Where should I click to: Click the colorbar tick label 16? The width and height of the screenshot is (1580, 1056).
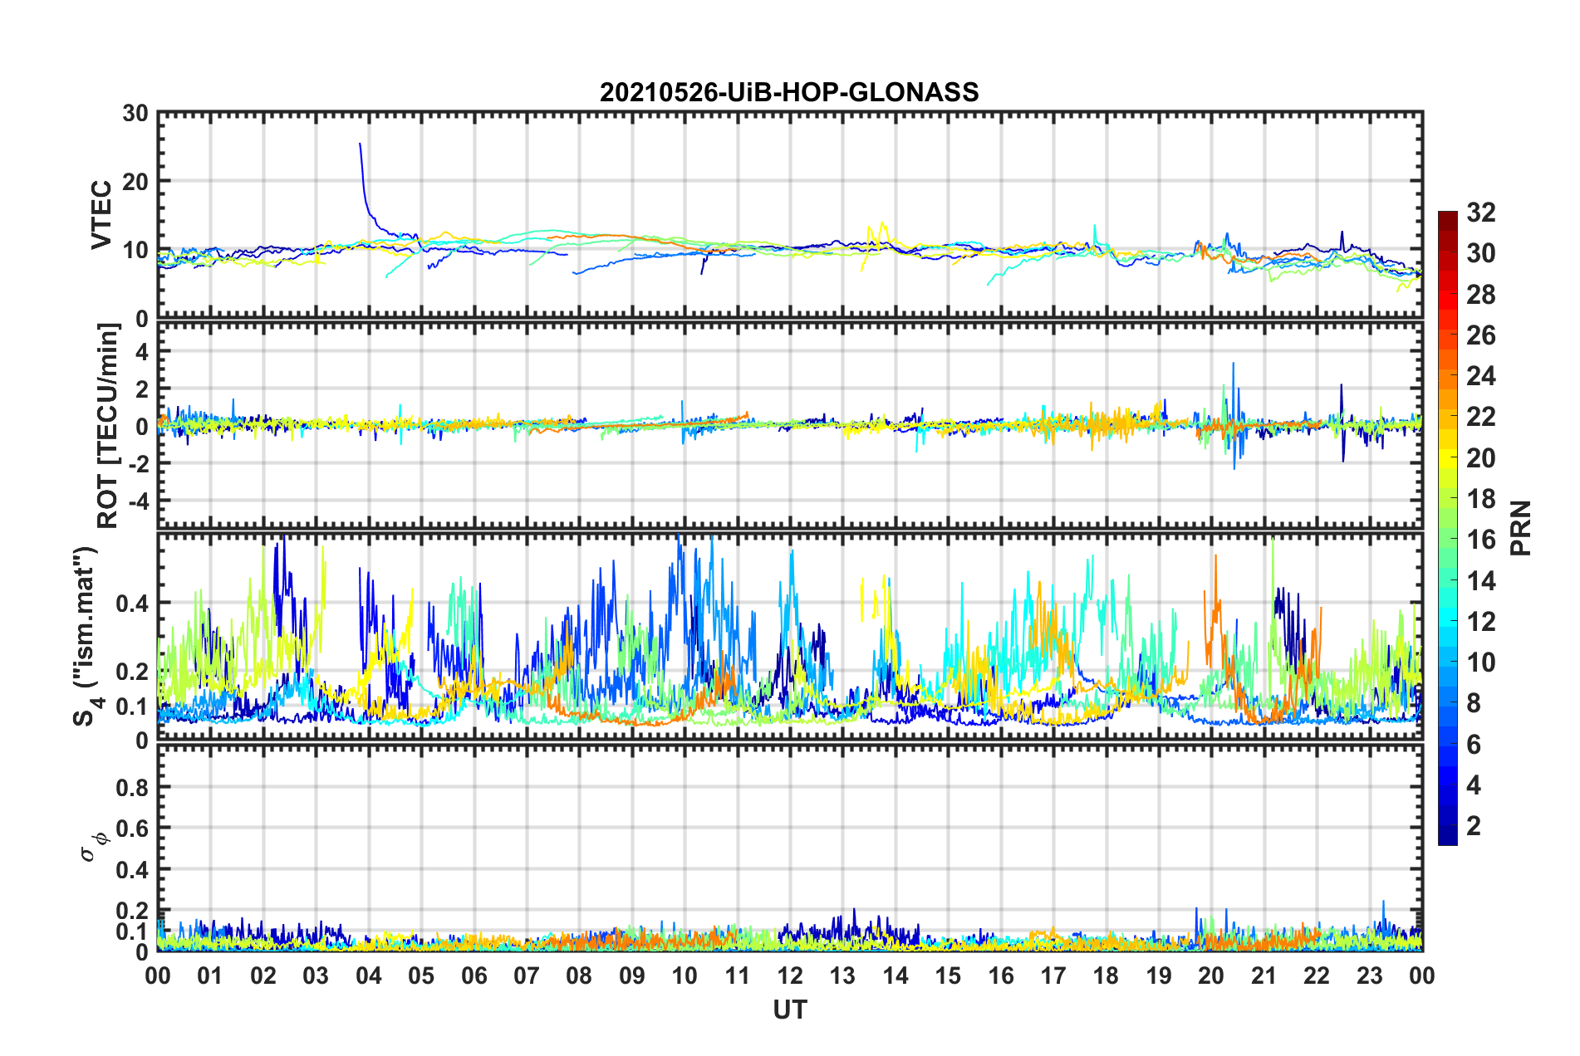[1480, 540]
